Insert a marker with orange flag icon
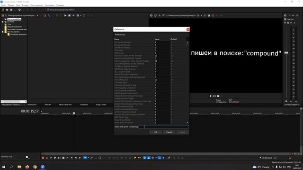 point(135,158)
